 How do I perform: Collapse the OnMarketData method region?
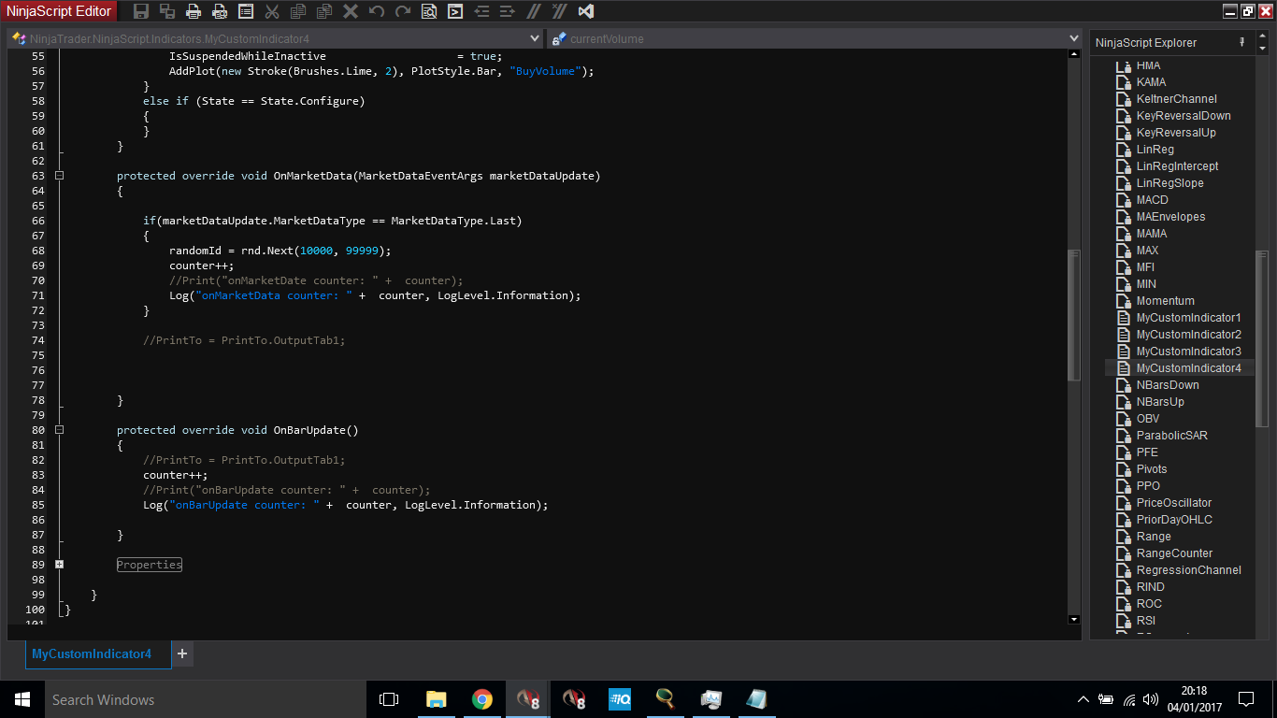[x=59, y=176]
